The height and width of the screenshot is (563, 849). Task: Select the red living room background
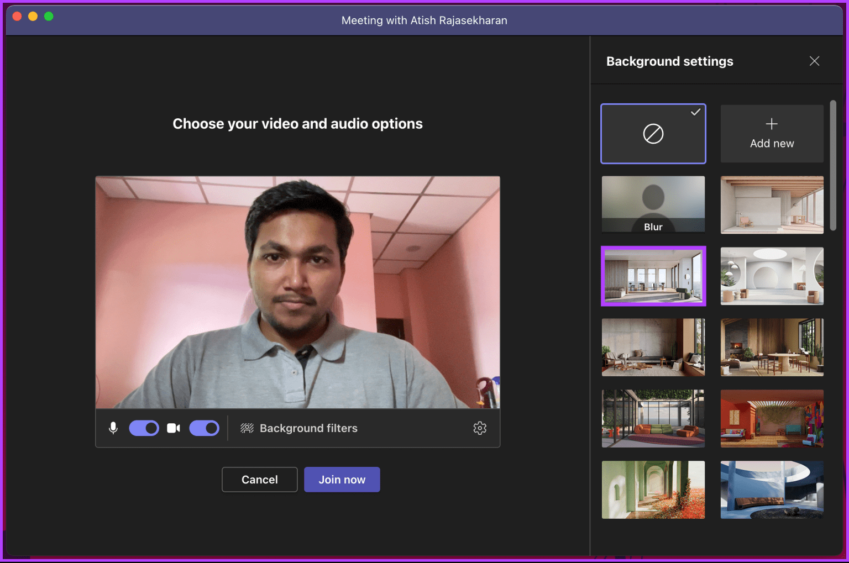tap(772, 418)
